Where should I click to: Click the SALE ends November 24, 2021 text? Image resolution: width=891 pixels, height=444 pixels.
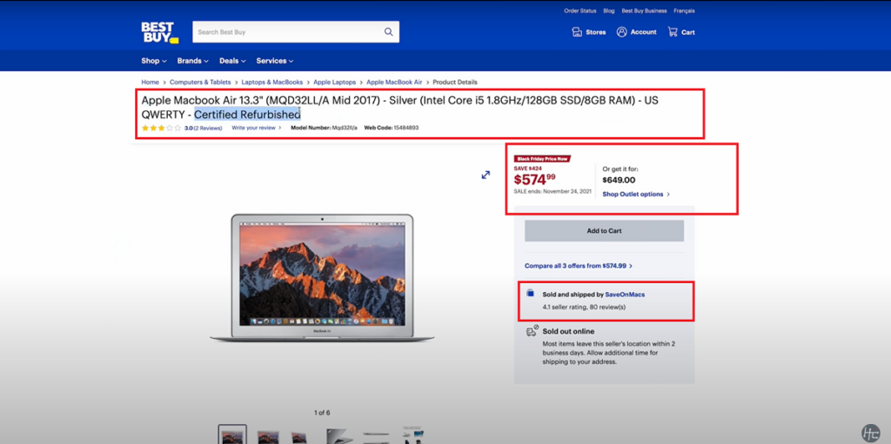click(553, 191)
